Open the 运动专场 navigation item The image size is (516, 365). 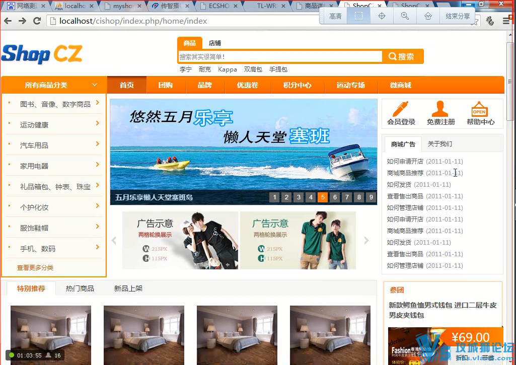click(x=351, y=85)
